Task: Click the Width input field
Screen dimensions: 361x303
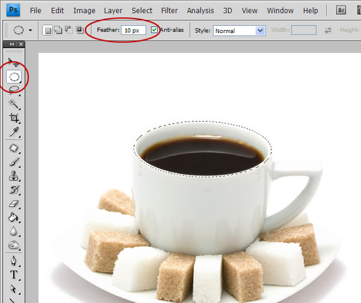Action: (304, 30)
